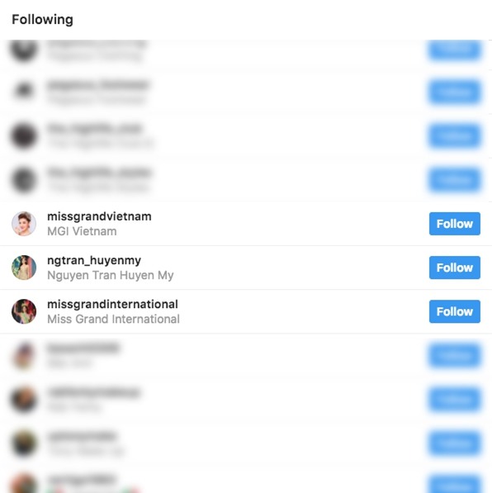This screenshot has height=493, width=492.
Task: Follow the ngtran_huyenmy account
Action: point(455,268)
